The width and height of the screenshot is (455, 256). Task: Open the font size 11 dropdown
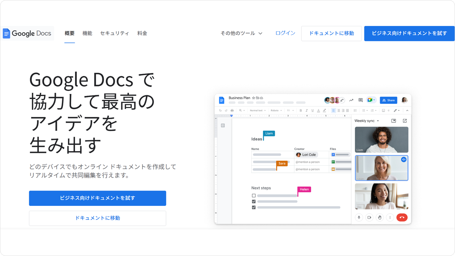click(290, 111)
